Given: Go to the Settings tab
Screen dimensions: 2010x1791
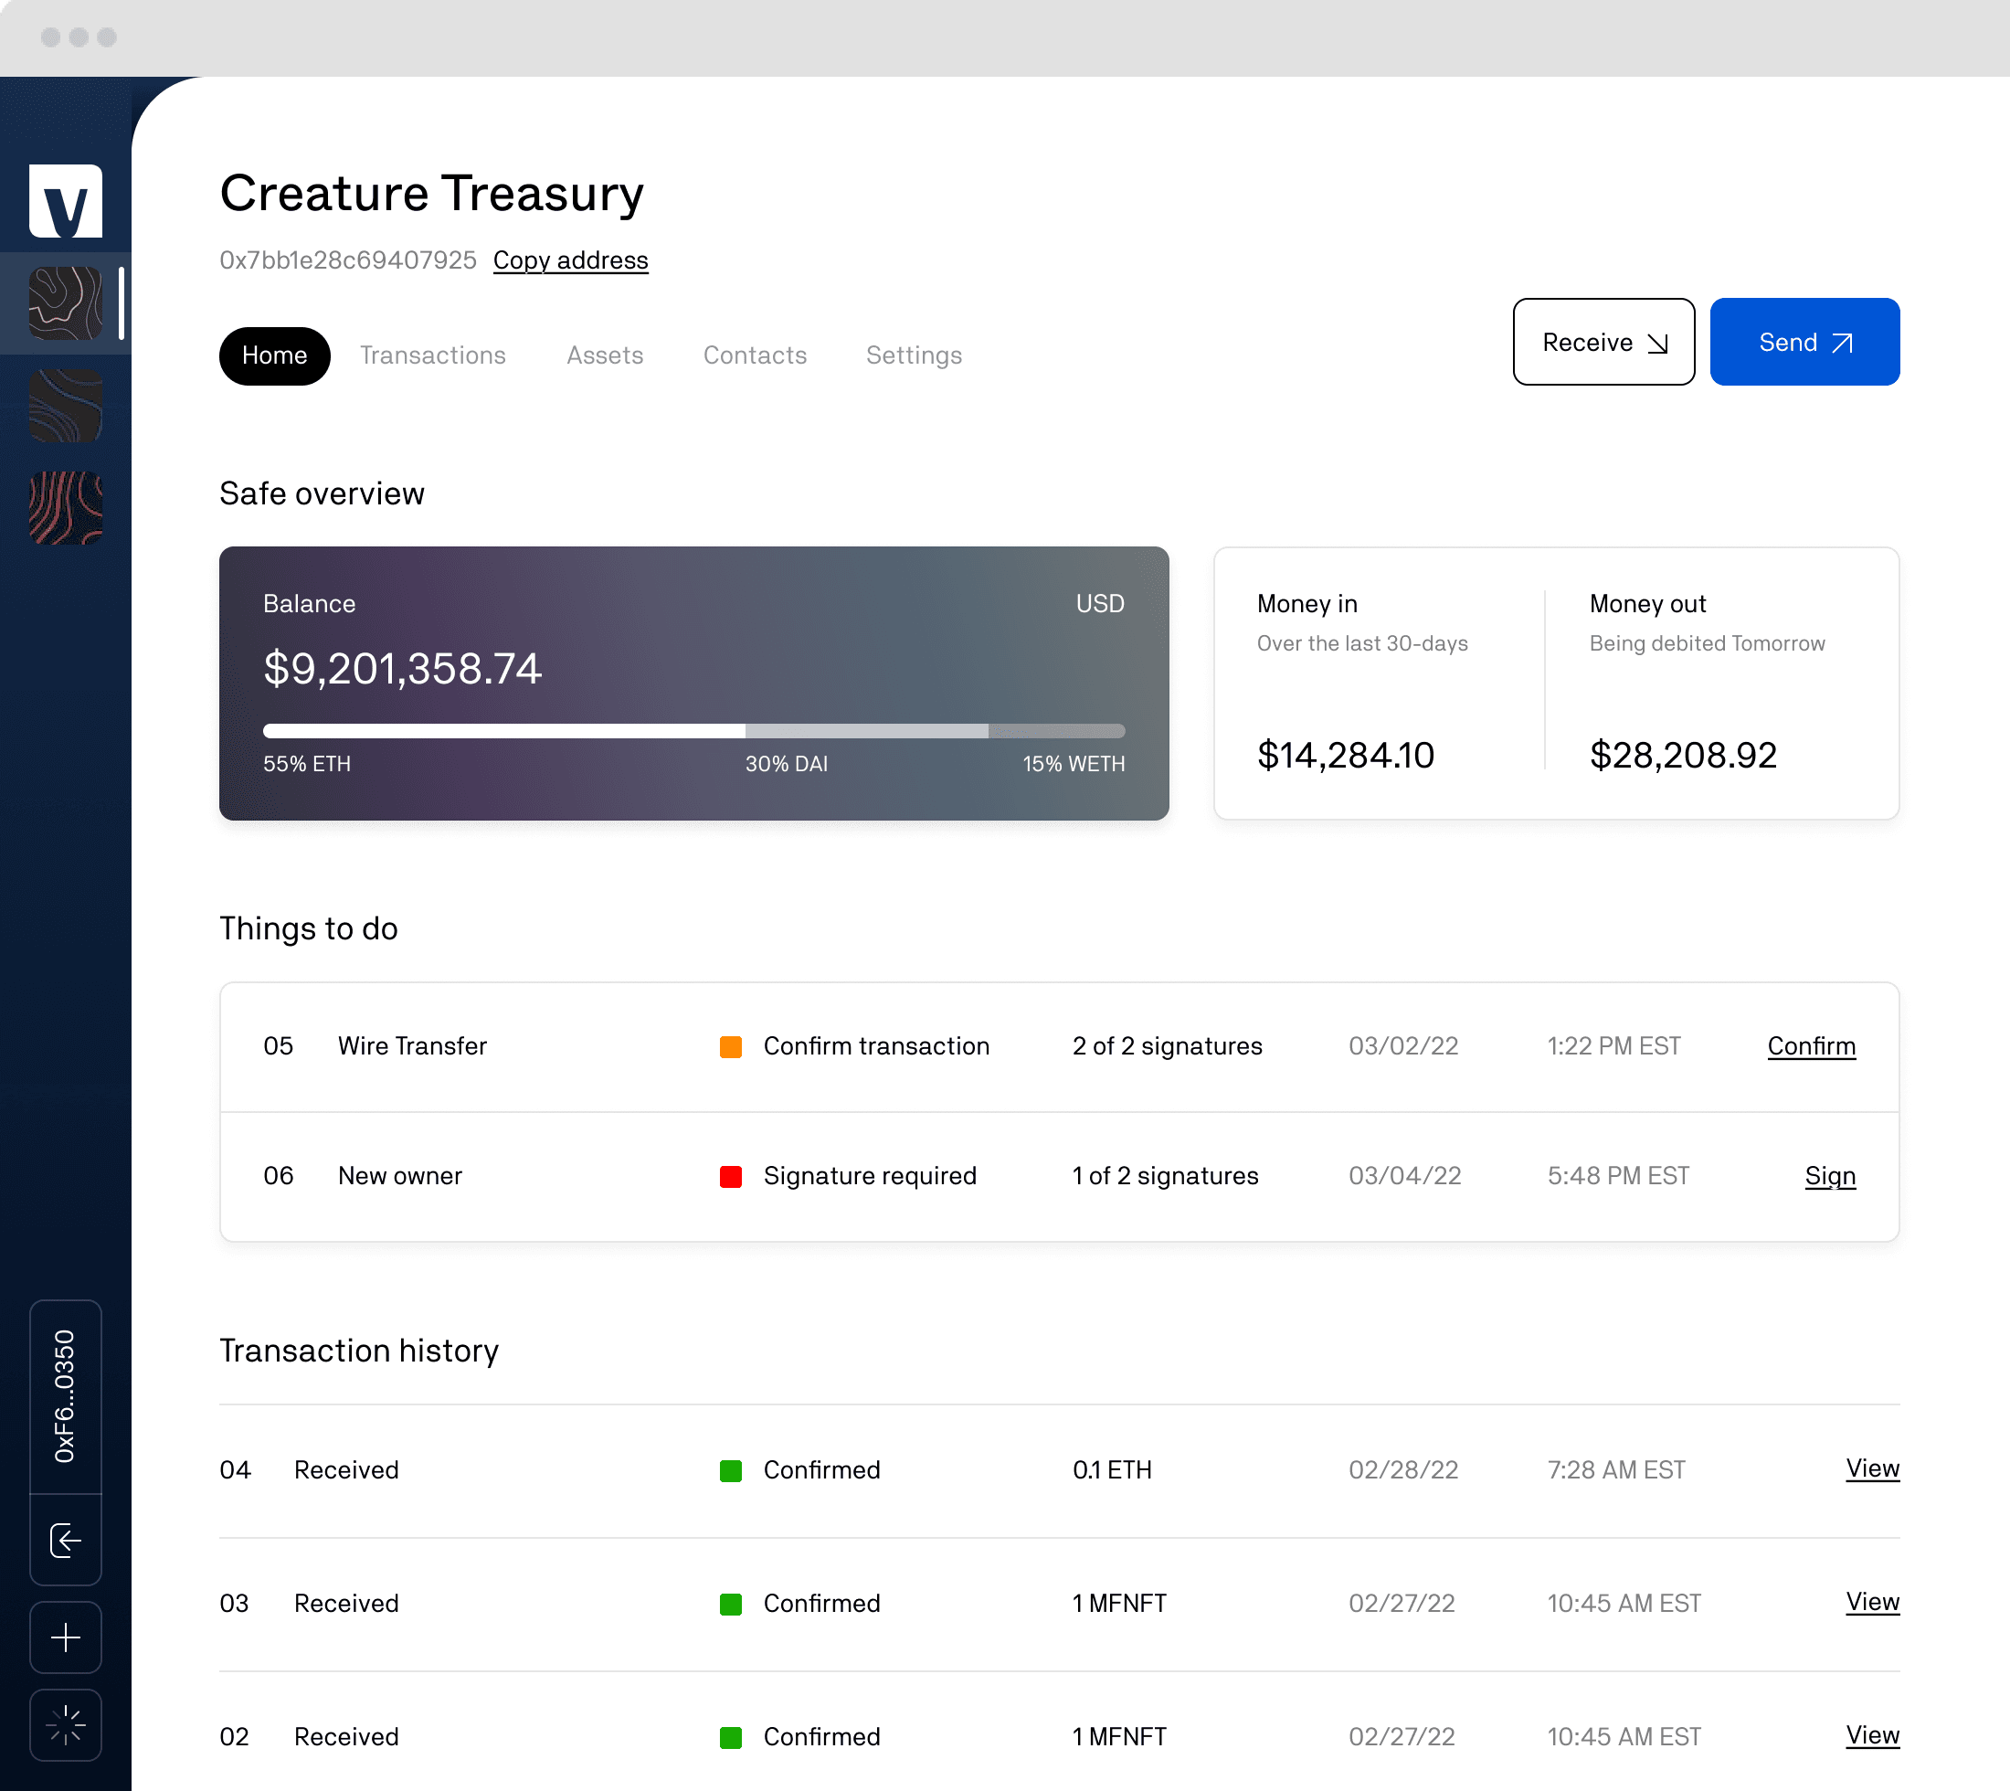Looking at the screenshot, I should point(913,355).
